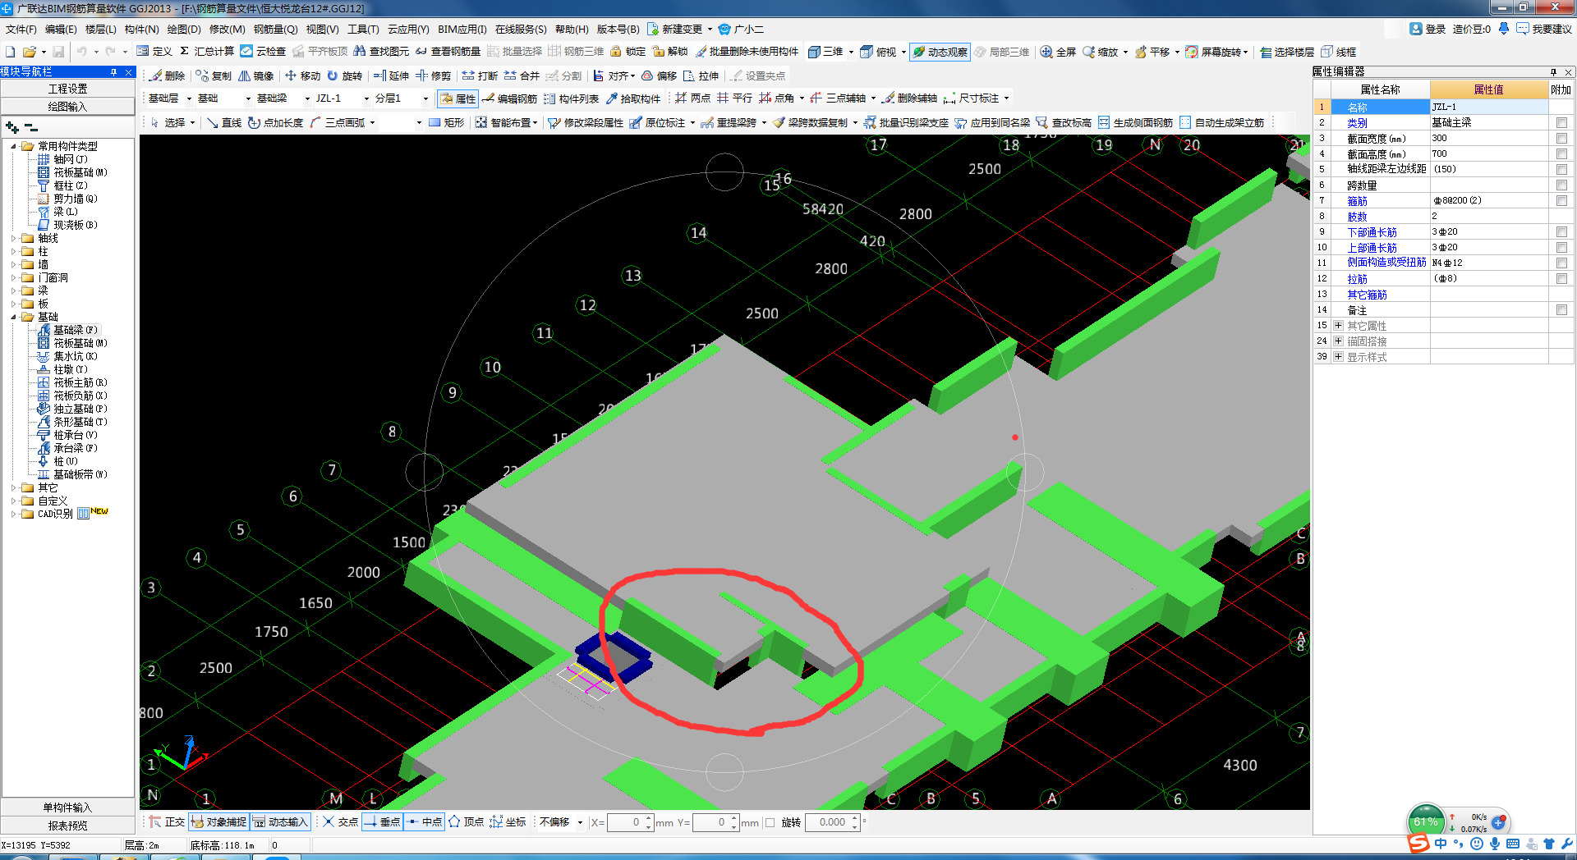Viewport: 1577px width, 860px height.
Task: Click the 工程设置 button
Action: [x=67, y=89]
